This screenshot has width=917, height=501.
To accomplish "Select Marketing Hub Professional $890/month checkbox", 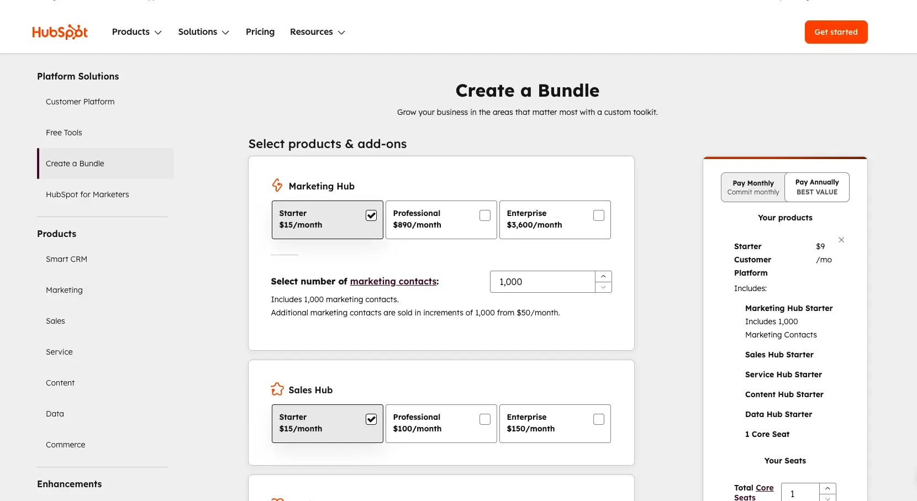I will pyautogui.click(x=485, y=215).
